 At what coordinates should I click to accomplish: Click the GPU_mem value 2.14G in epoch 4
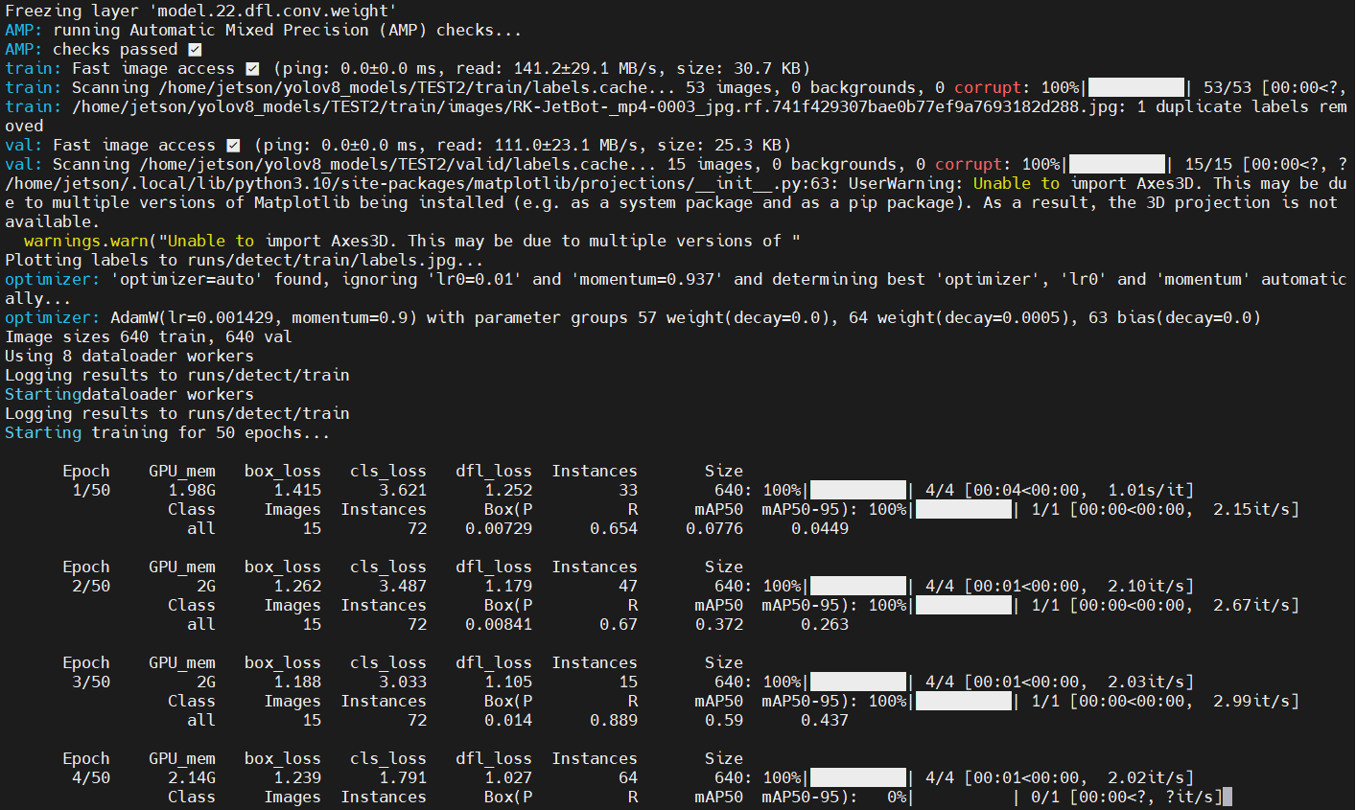click(x=192, y=778)
